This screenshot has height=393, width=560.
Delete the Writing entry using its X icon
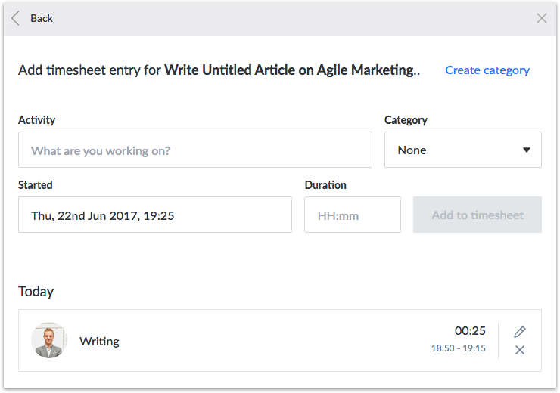pos(520,350)
